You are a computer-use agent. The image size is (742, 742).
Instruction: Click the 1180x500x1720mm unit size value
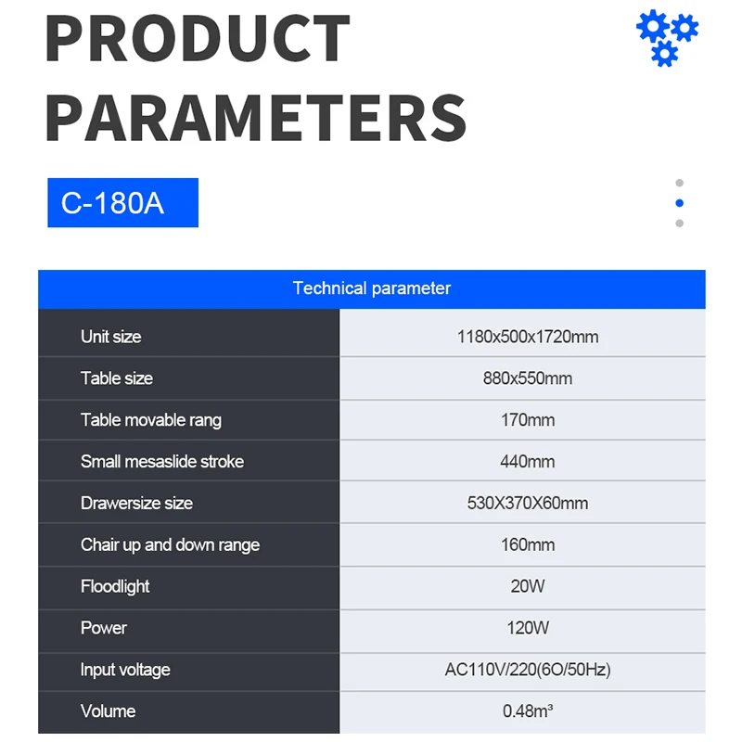click(528, 337)
